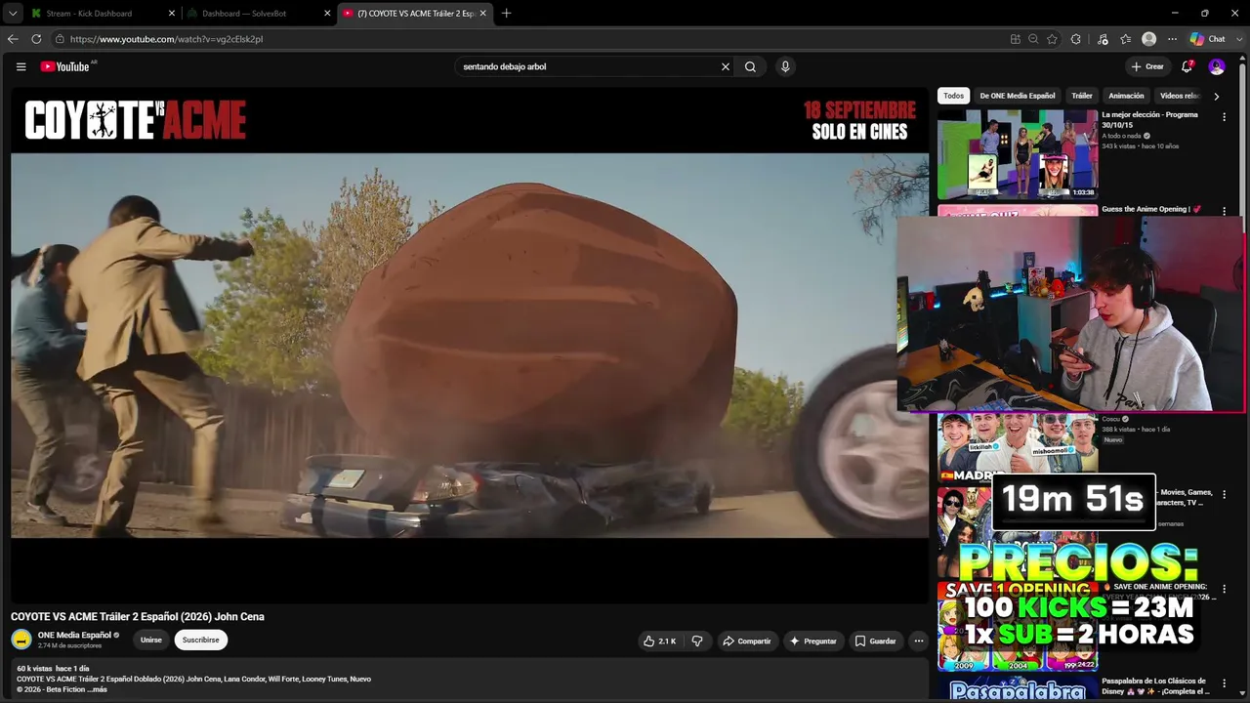Dislike the video with the thumbs-down button
The width and height of the screenshot is (1250, 703).
pyautogui.click(x=697, y=641)
